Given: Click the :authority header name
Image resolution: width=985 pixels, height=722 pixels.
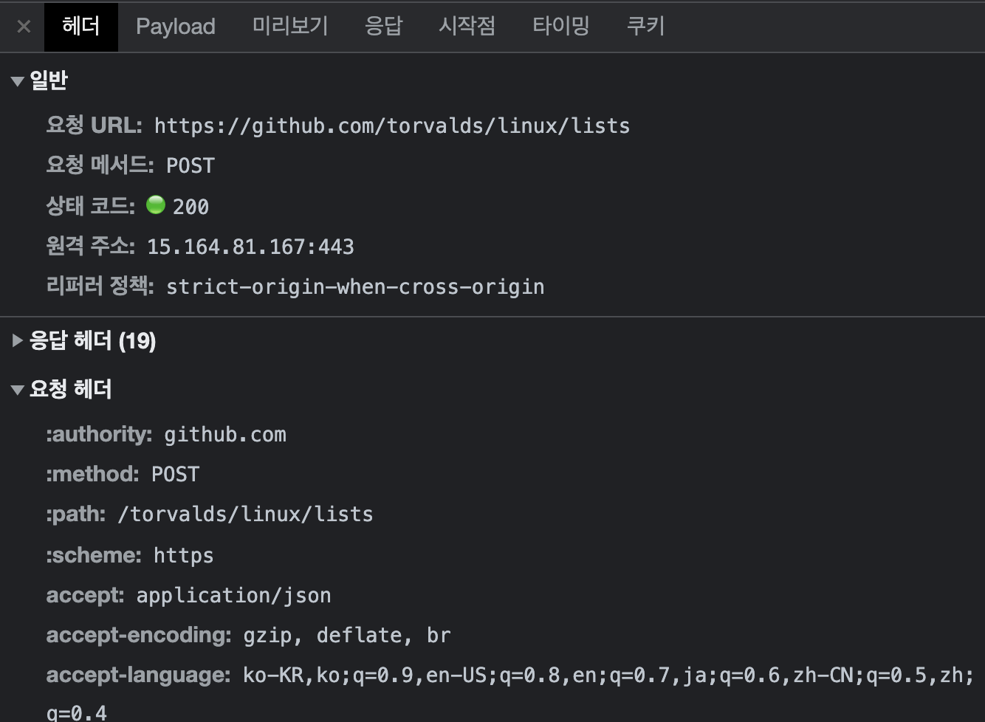Looking at the screenshot, I should click(99, 434).
